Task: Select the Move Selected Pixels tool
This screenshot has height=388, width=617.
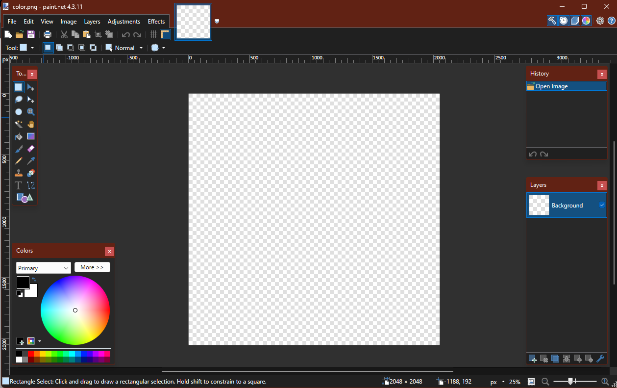Action: pos(31,87)
